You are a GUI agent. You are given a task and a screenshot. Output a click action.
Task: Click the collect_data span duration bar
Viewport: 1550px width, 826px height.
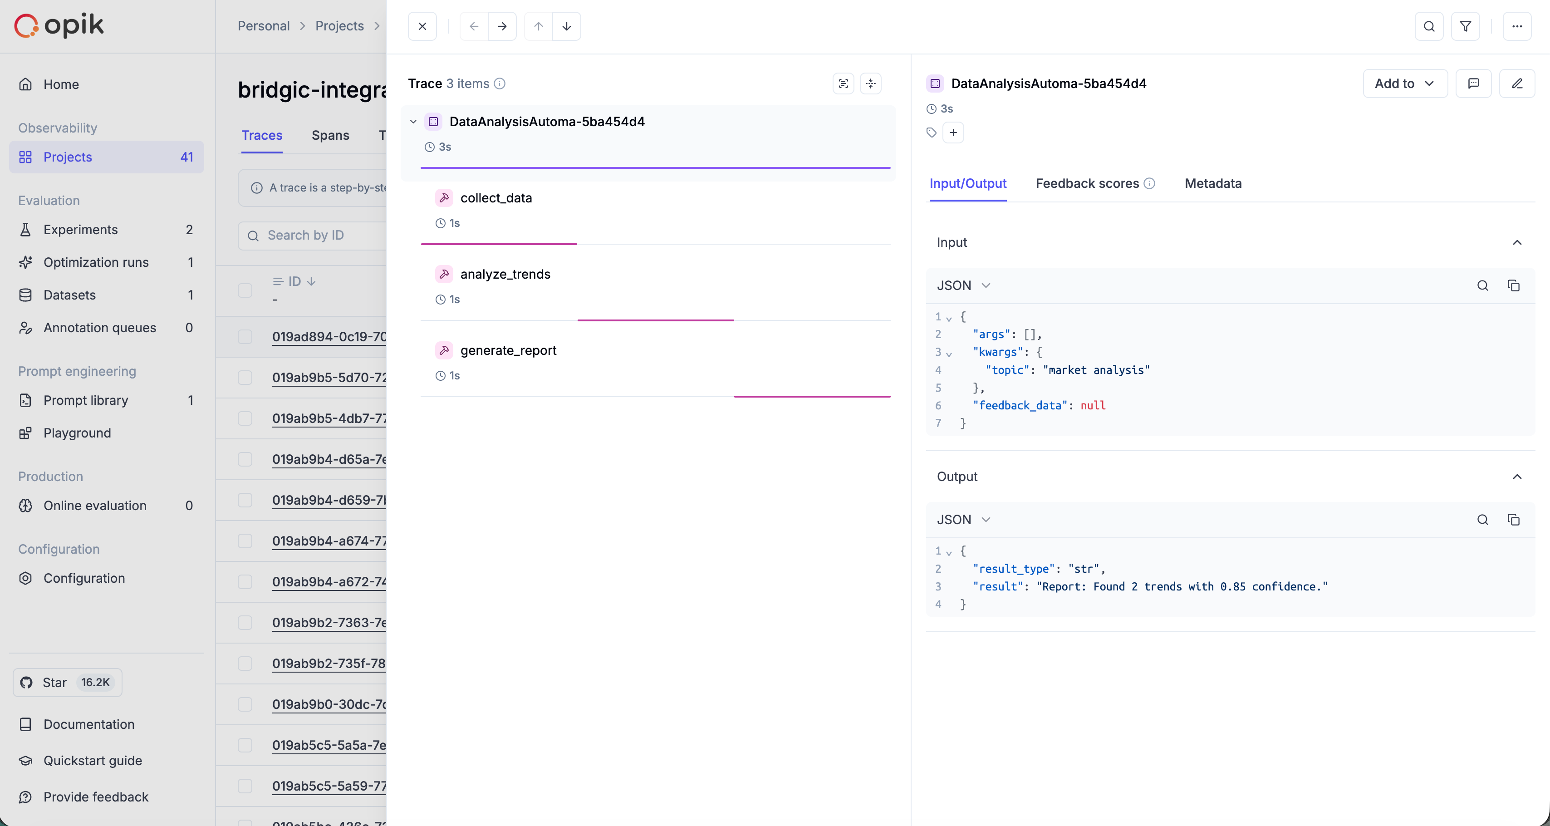pos(499,243)
